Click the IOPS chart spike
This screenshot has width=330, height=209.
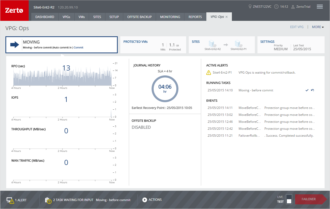pos(111,114)
